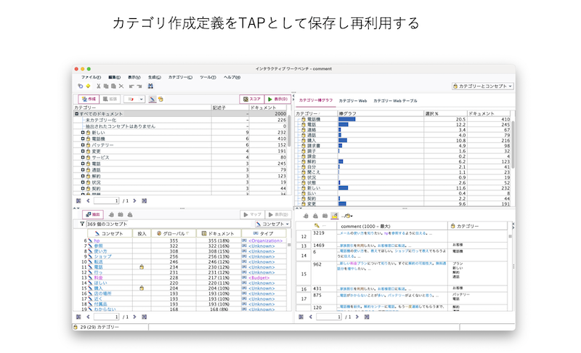Expand the バッテリー category node

point(83,145)
